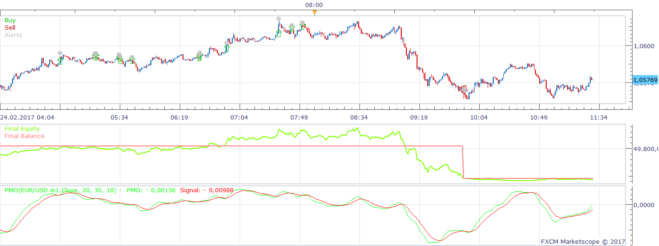
Task: Click the red balance line's vertical drop
Action: tap(463, 162)
